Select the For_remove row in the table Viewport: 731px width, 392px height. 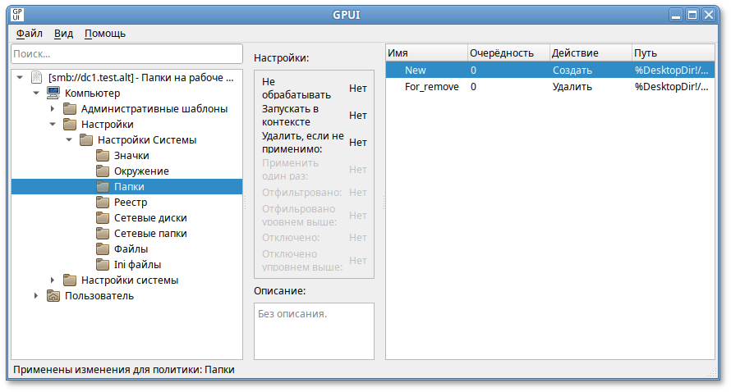click(550, 87)
